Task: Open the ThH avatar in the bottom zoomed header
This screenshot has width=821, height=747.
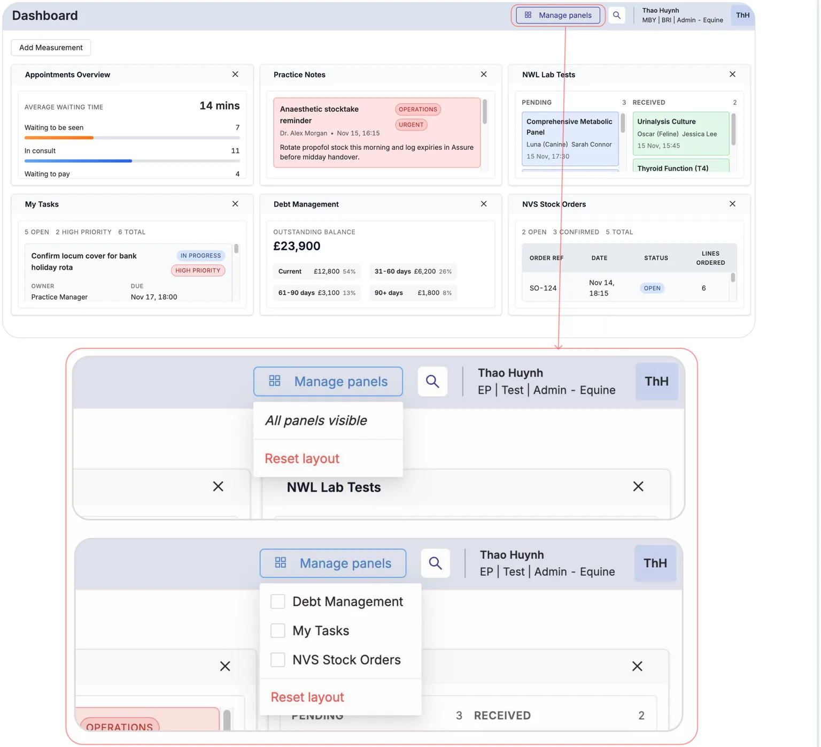Action: tap(655, 563)
